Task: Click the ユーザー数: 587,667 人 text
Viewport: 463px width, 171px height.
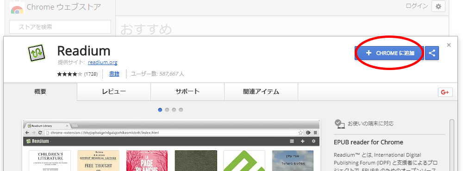Action: pos(157,74)
